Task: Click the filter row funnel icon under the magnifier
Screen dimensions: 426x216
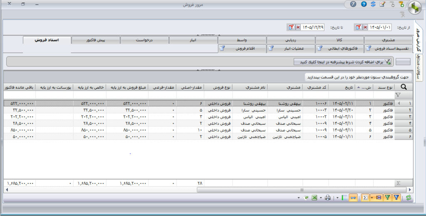Action: 398,95
